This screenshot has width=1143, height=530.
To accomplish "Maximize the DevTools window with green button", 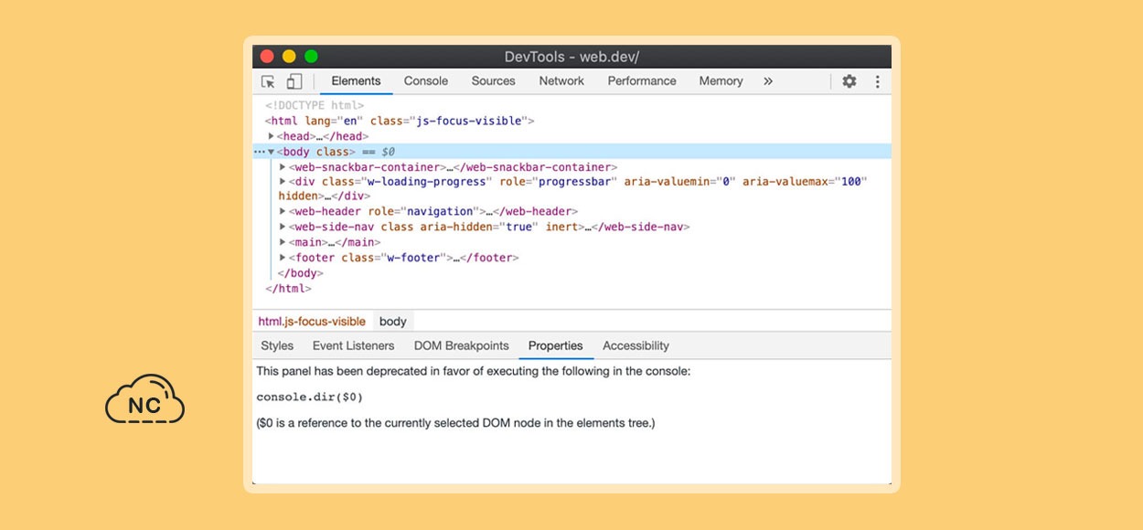I will (x=311, y=57).
